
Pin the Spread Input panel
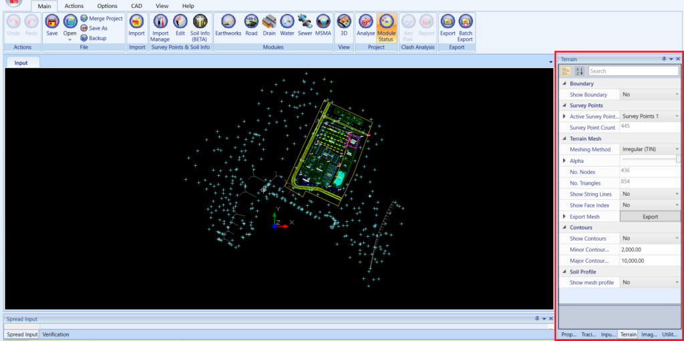tap(537, 319)
